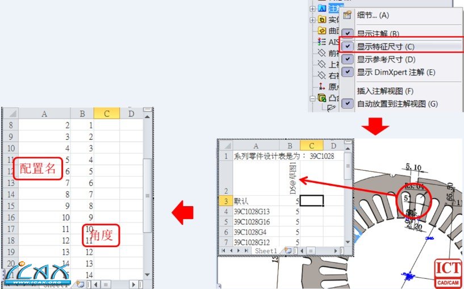The width and height of the screenshot is (464, 289).
Task: Click the AIS material icon in the tree
Action: tap(322, 41)
